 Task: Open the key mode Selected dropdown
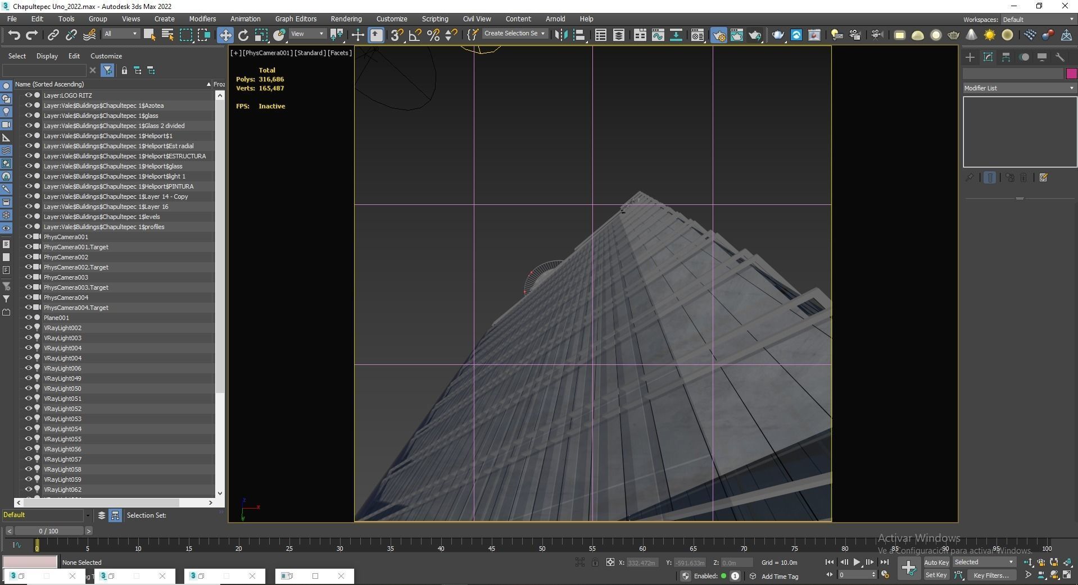[x=984, y=562]
